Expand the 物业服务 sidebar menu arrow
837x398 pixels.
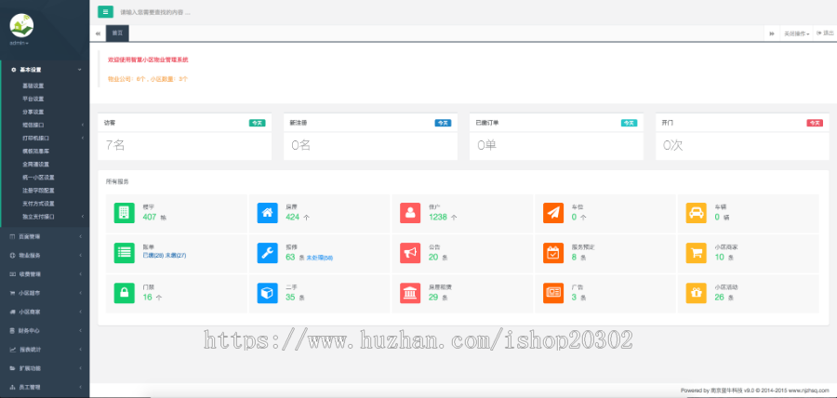(x=80, y=255)
